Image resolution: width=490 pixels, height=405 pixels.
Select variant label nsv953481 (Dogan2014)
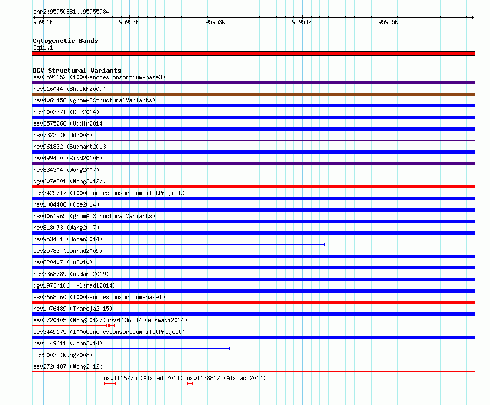(x=68, y=239)
